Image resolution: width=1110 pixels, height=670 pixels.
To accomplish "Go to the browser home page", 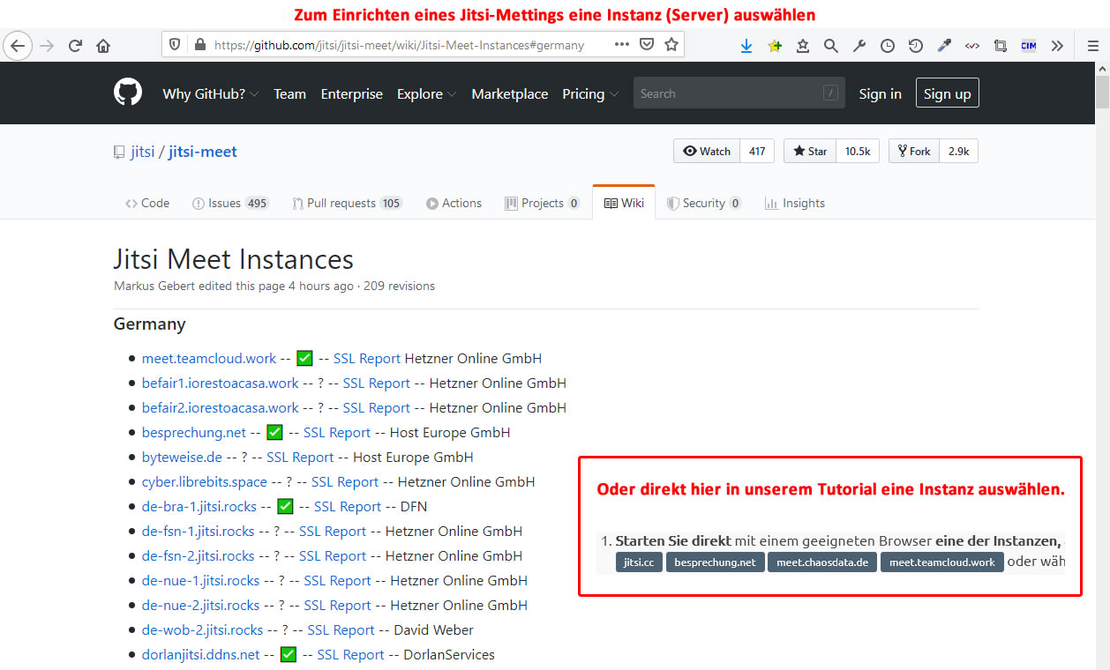I will pyautogui.click(x=103, y=45).
